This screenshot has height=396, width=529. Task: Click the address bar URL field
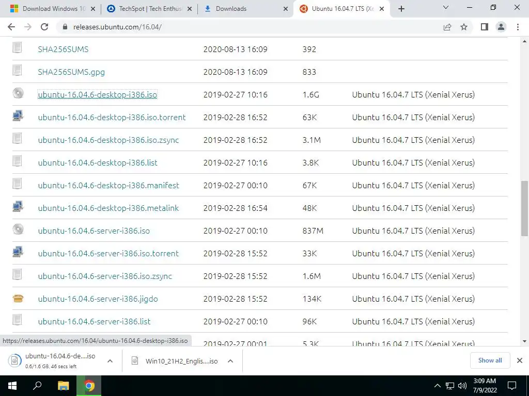click(250, 27)
